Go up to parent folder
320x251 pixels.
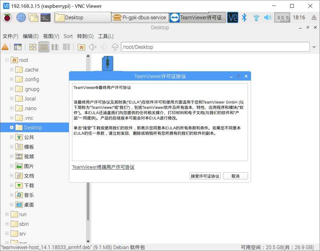(x=115, y=47)
